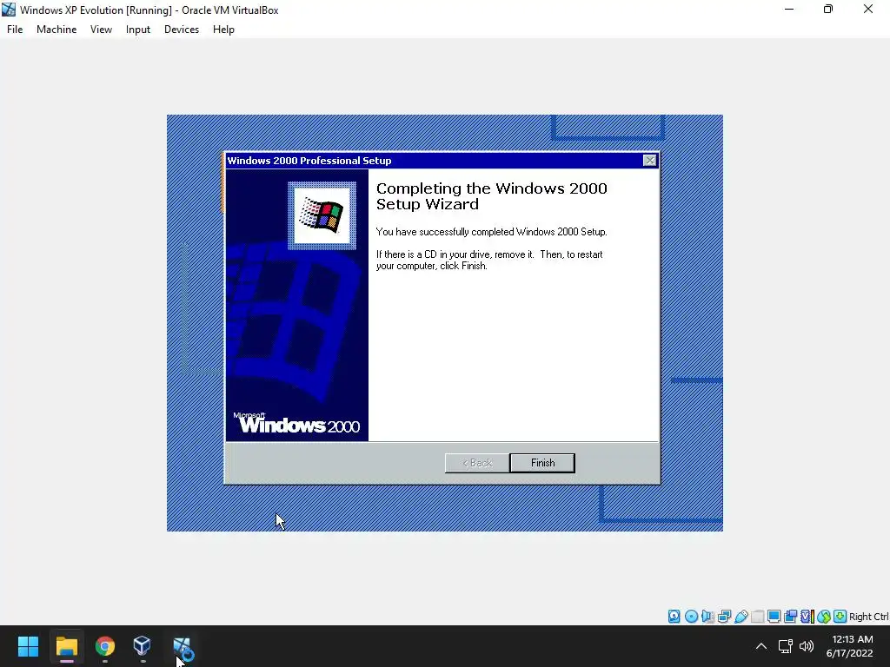
Task: Click the mouse integration status icon
Action: click(824, 617)
